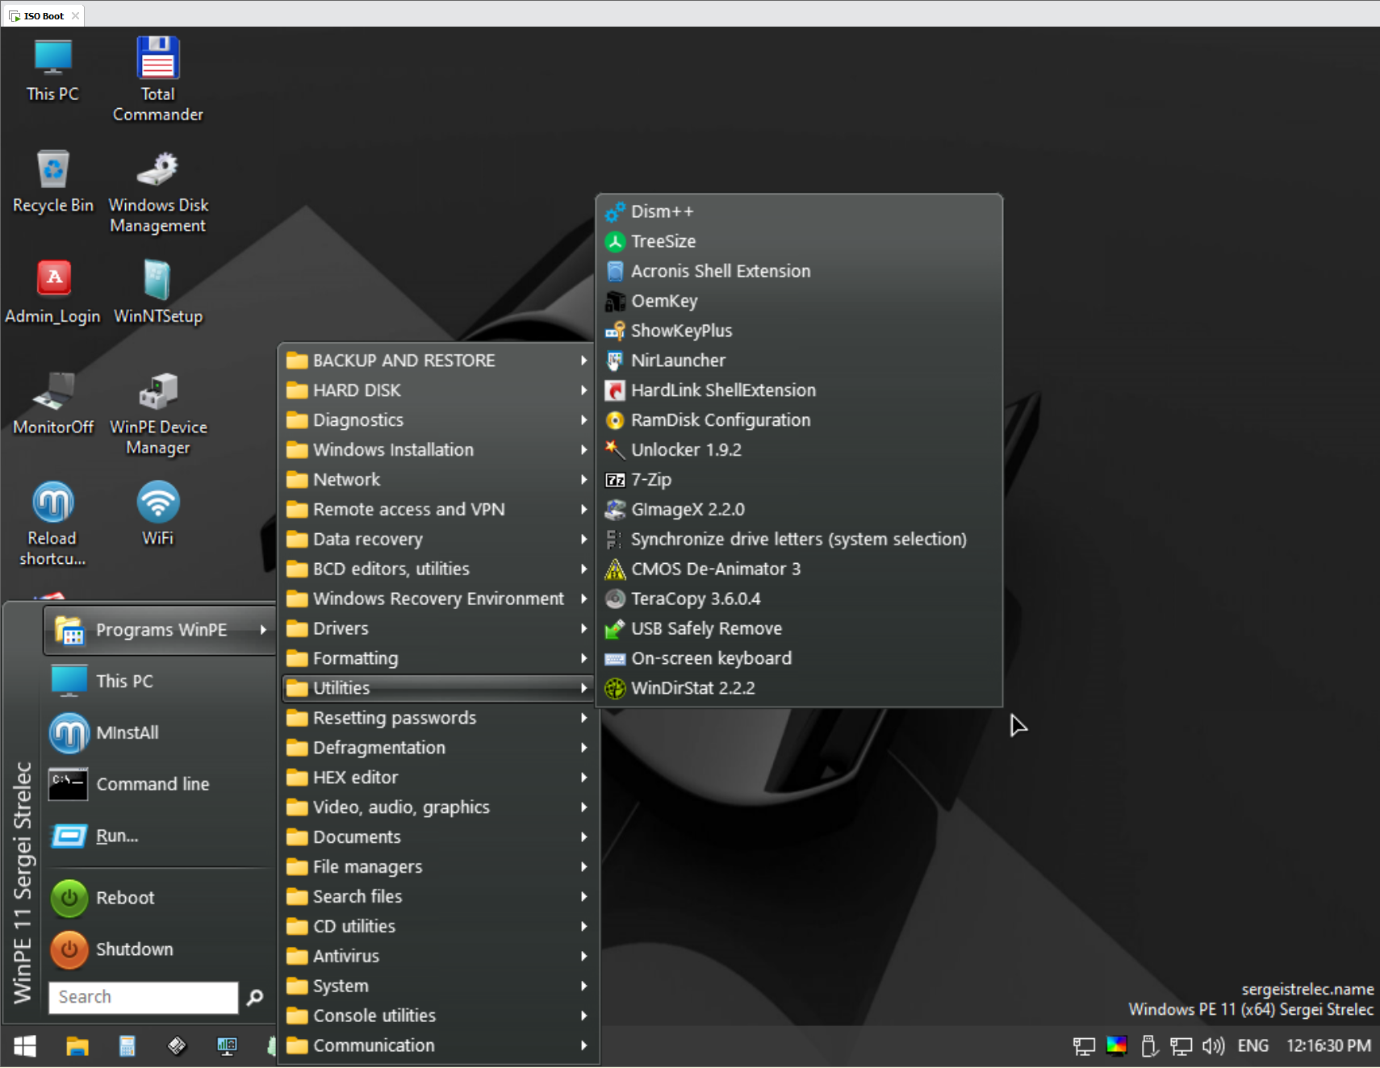This screenshot has width=1380, height=1068.
Task: Launch TeraCopy 3.6.0.4
Action: click(799, 599)
